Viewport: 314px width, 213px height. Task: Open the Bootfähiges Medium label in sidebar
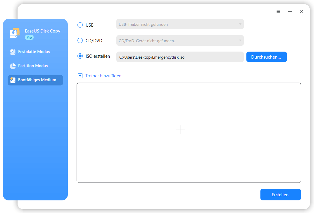click(37, 80)
